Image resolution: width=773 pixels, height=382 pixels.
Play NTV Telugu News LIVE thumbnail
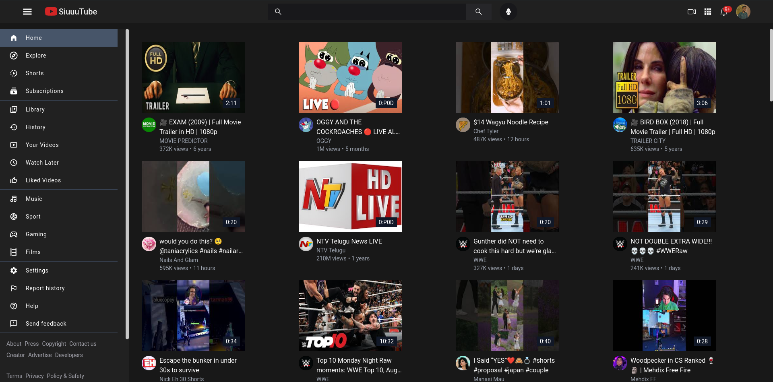[350, 196]
